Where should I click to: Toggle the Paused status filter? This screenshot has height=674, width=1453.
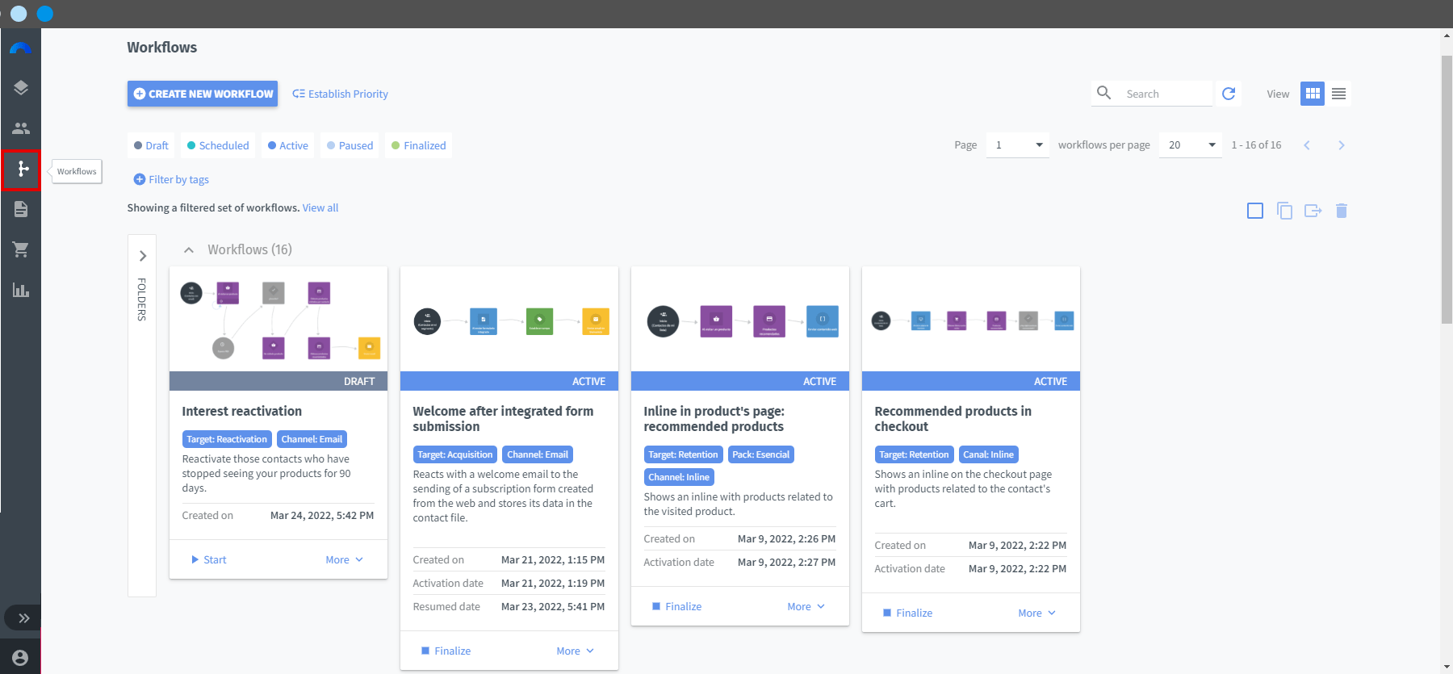[350, 145]
